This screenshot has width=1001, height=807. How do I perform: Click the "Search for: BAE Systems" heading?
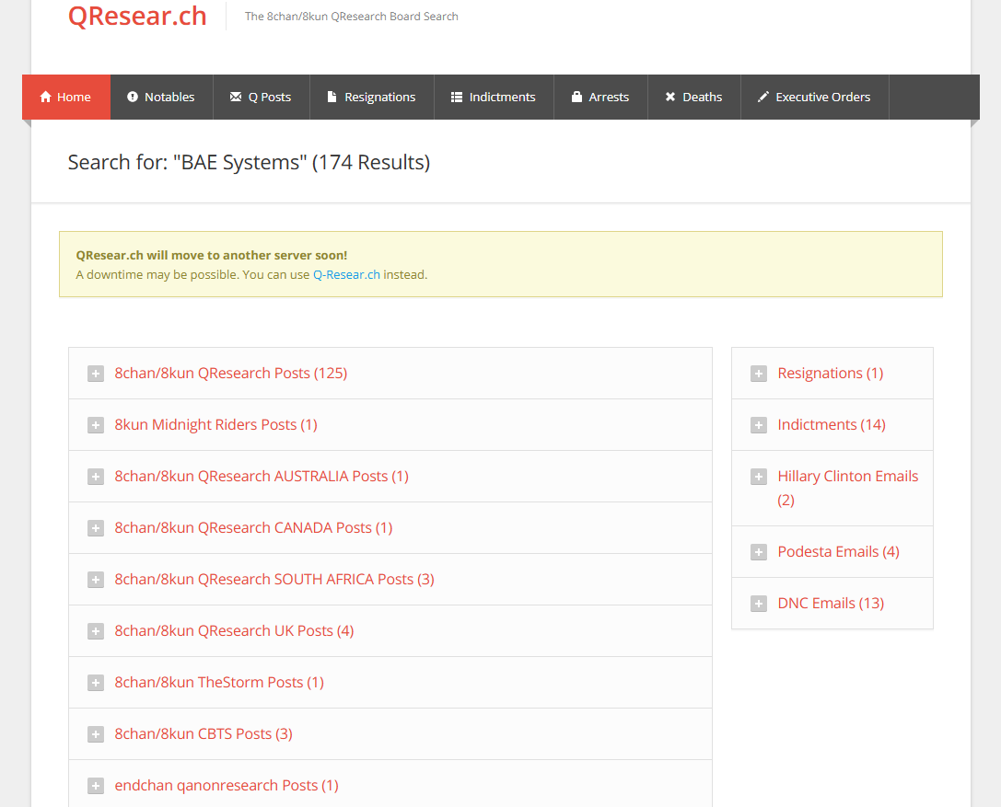249,163
